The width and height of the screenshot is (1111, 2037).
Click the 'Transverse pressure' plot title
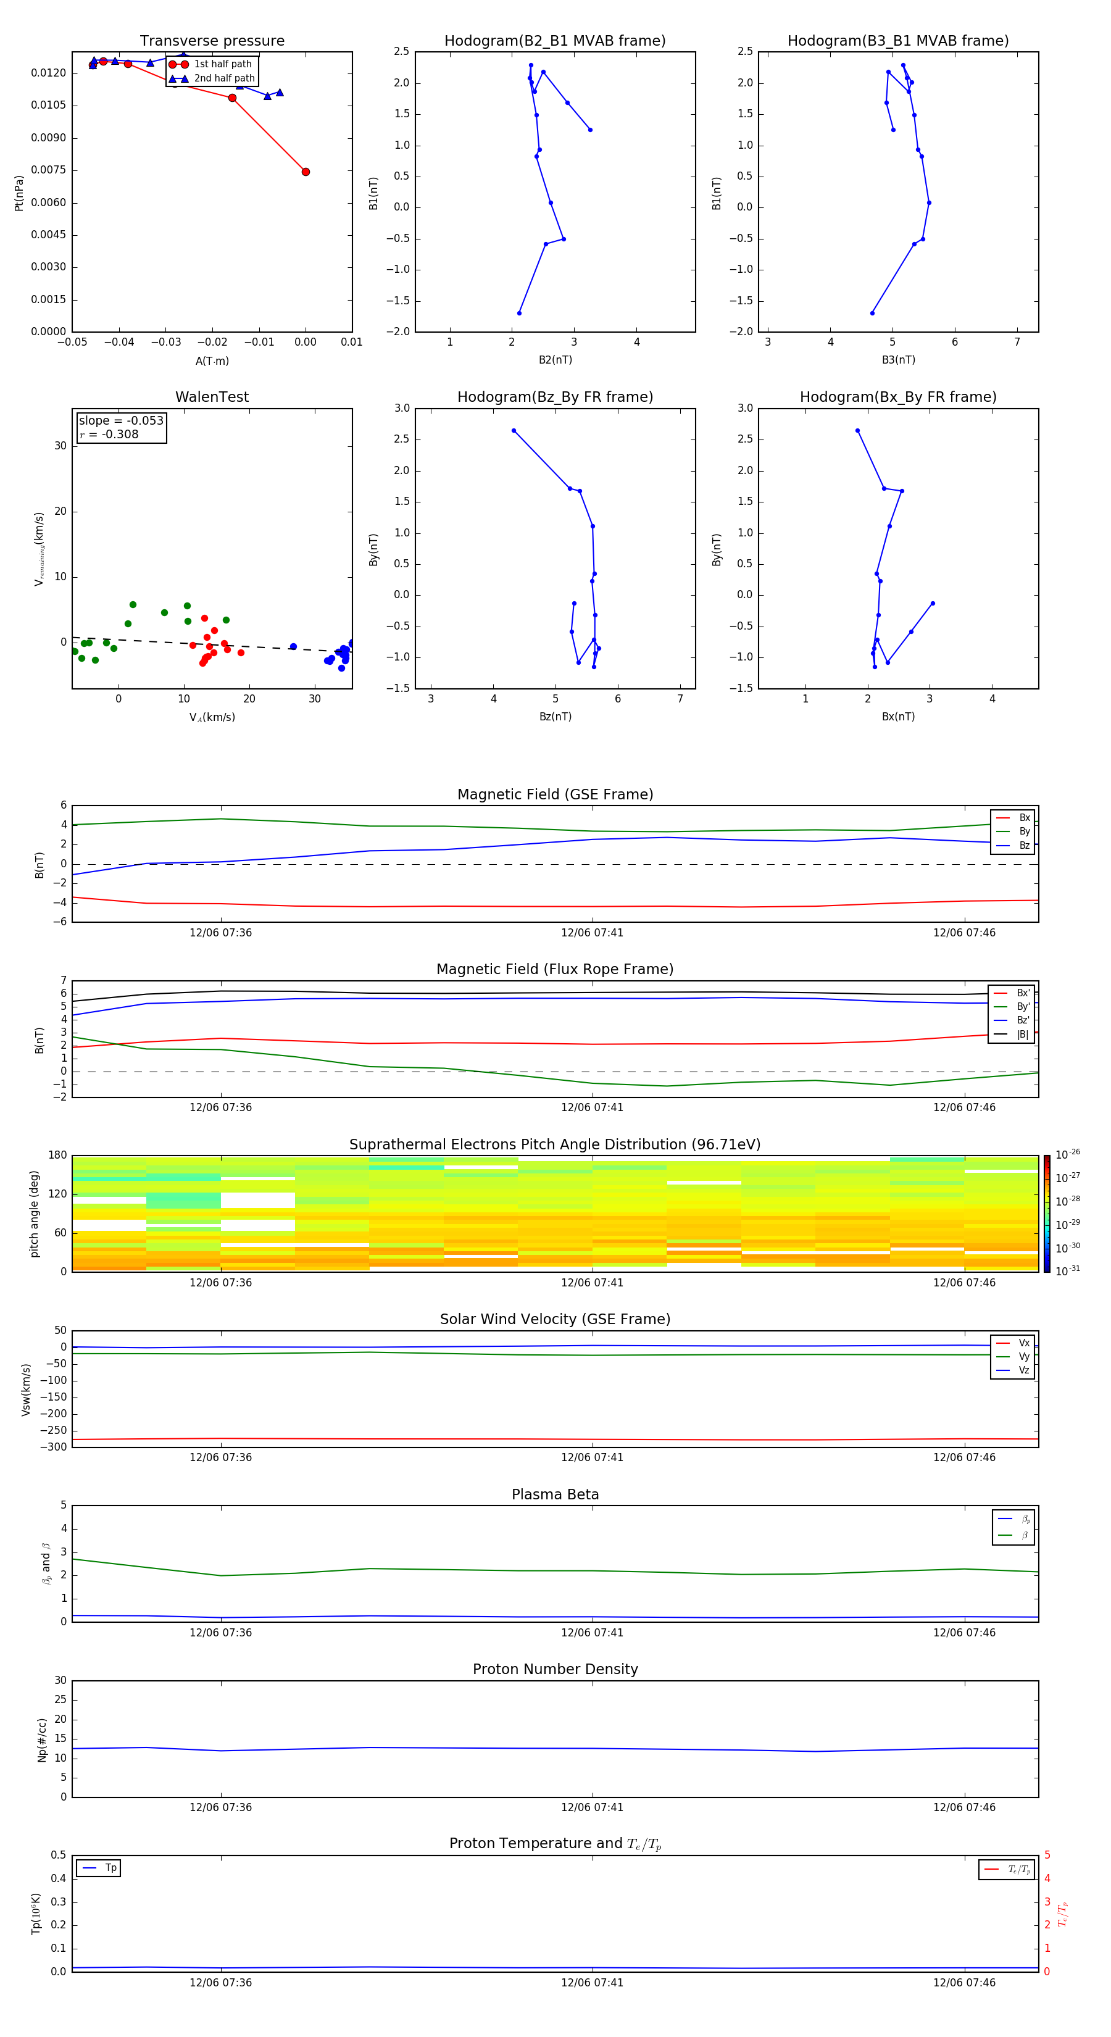tap(212, 41)
